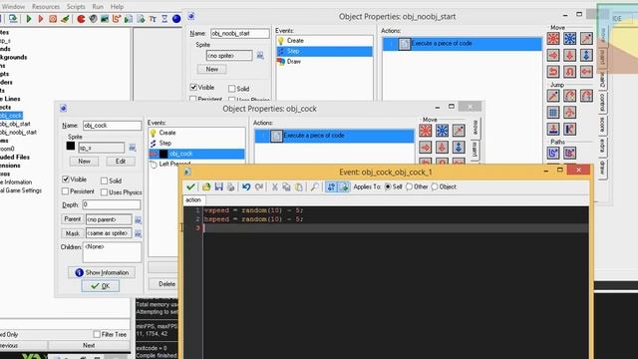Click Edit sprite button in obj_cock properties
This screenshot has width=638, height=359.
[x=121, y=162]
